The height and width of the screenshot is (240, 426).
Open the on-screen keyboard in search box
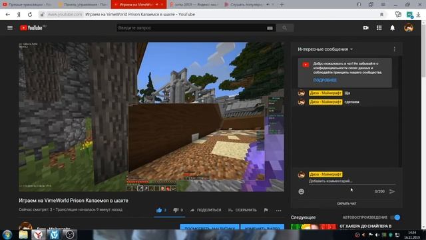270,28
